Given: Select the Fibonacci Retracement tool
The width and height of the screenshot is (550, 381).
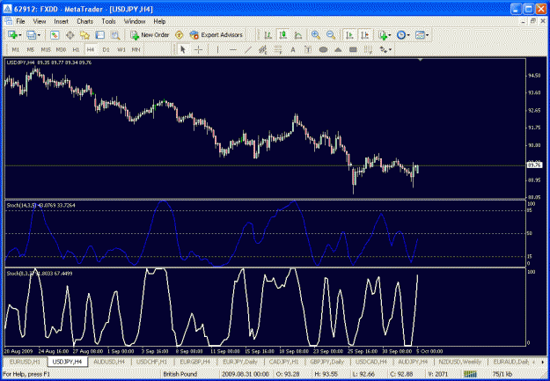Looking at the screenshot, I should (278, 50).
